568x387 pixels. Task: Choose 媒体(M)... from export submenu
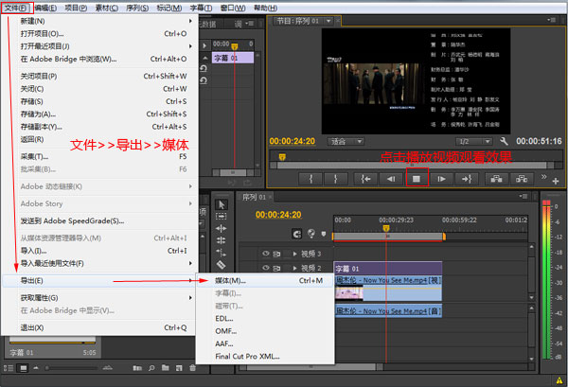tap(265, 281)
